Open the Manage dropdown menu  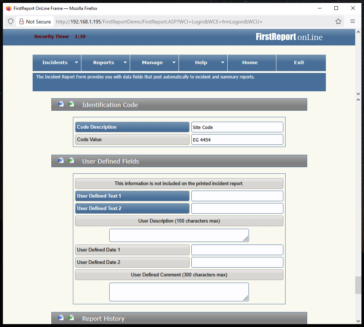154,63
